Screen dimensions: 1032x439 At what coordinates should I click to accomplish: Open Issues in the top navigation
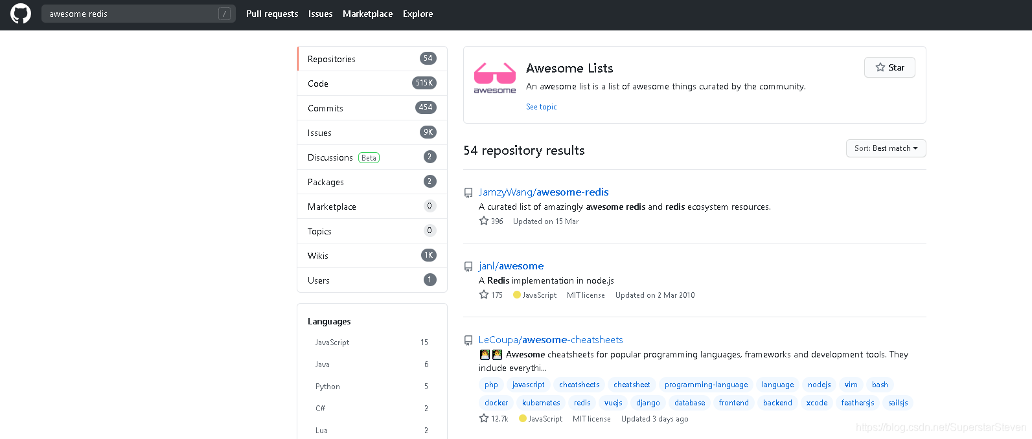321,14
